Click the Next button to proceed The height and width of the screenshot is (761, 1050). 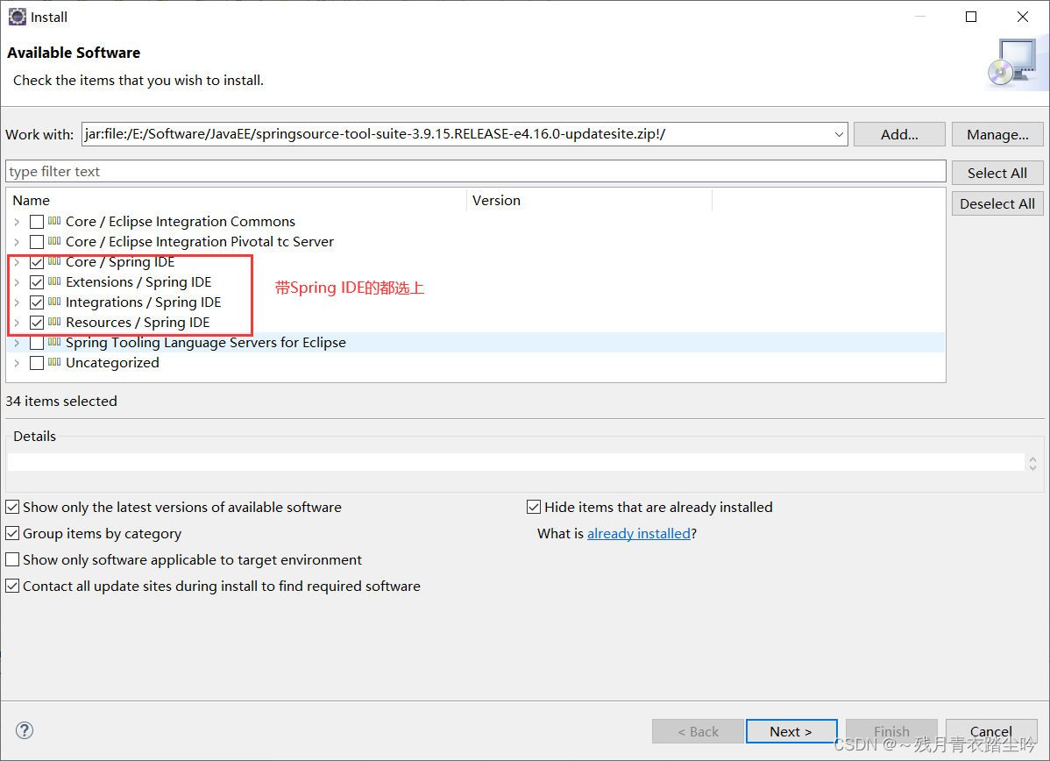[791, 730]
